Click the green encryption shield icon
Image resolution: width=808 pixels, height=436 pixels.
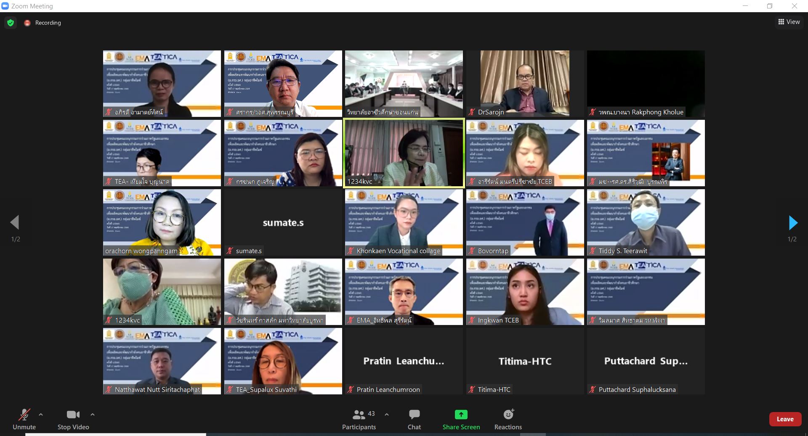click(11, 23)
